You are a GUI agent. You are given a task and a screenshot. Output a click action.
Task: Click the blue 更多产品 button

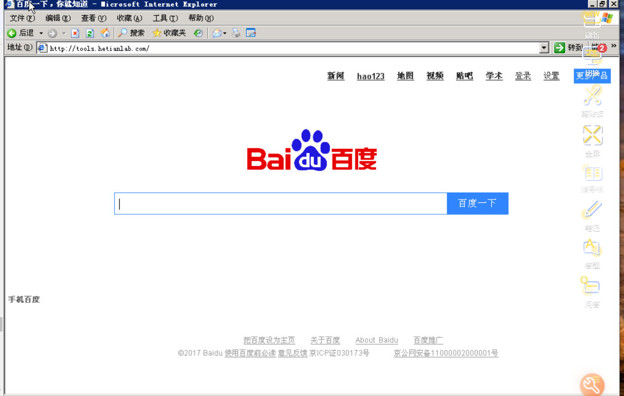(592, 76)
